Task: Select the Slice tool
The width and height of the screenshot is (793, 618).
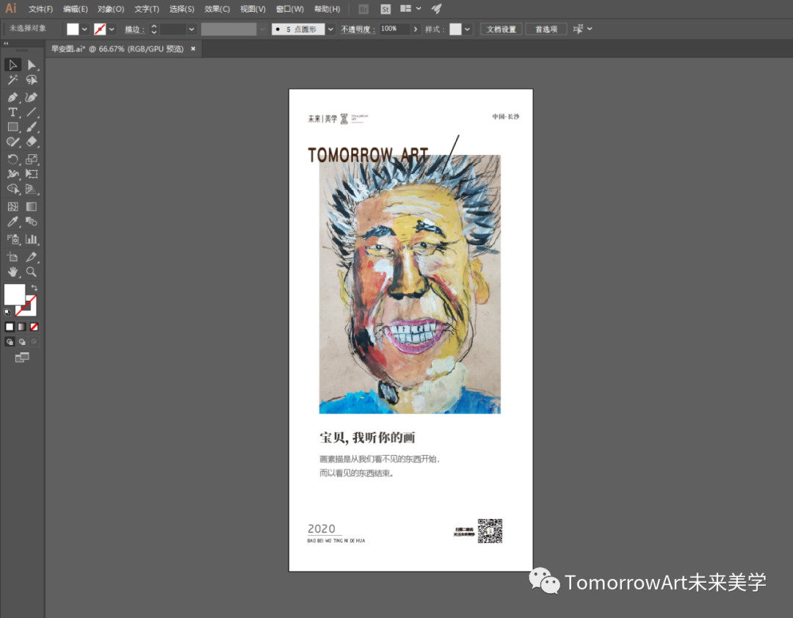Action: [32, 257]
